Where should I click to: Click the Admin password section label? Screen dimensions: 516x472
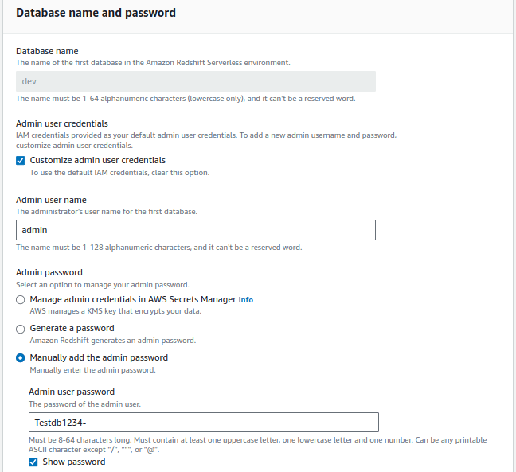(x=49, y=272)
